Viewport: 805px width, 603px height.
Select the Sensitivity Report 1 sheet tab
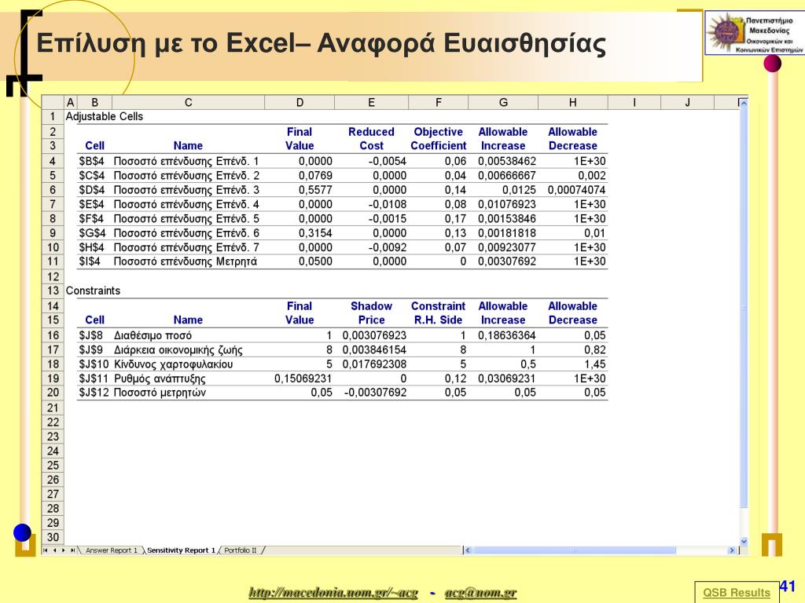(181, 550)
